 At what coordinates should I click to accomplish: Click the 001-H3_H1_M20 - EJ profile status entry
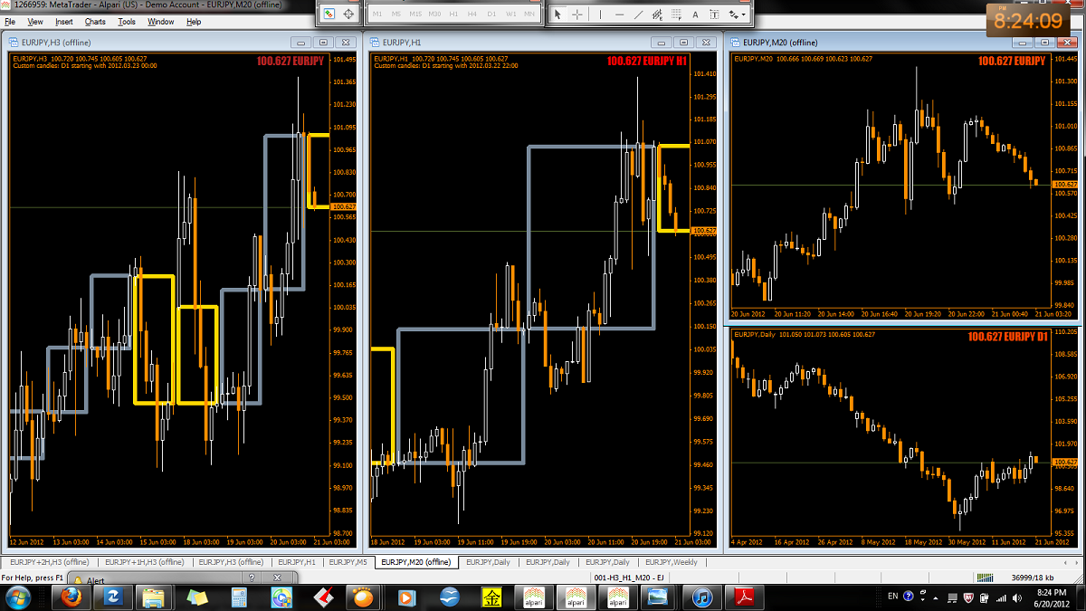click(x=629, y=578)
